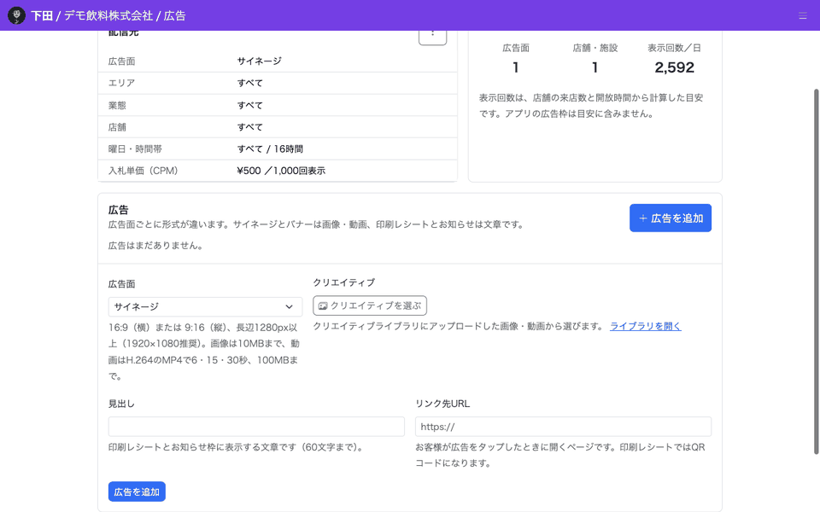Click the 広告はまだありません。 message
This screenshot has width=820, height=512.
click(x=155, y=246)
